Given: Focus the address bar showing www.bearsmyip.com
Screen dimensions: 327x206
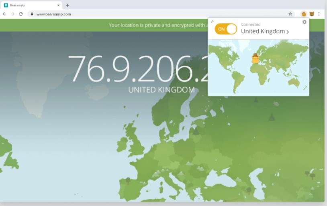Looking at the screenshot, I should point(161,14).
